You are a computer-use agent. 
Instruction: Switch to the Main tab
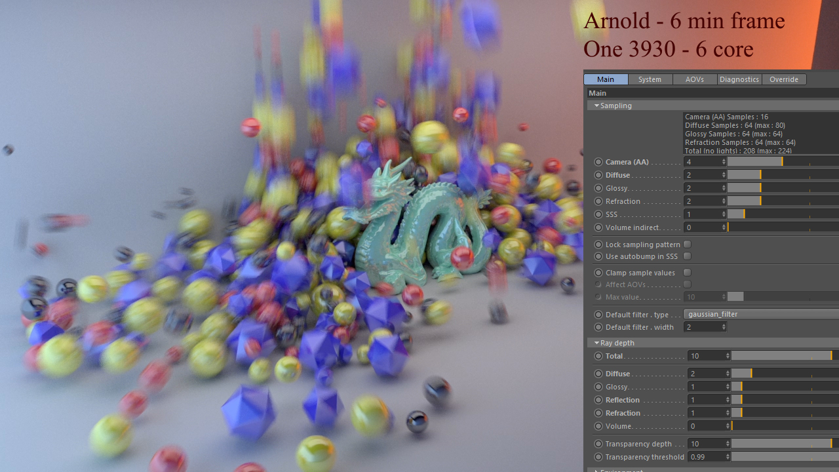click(606, 79)
